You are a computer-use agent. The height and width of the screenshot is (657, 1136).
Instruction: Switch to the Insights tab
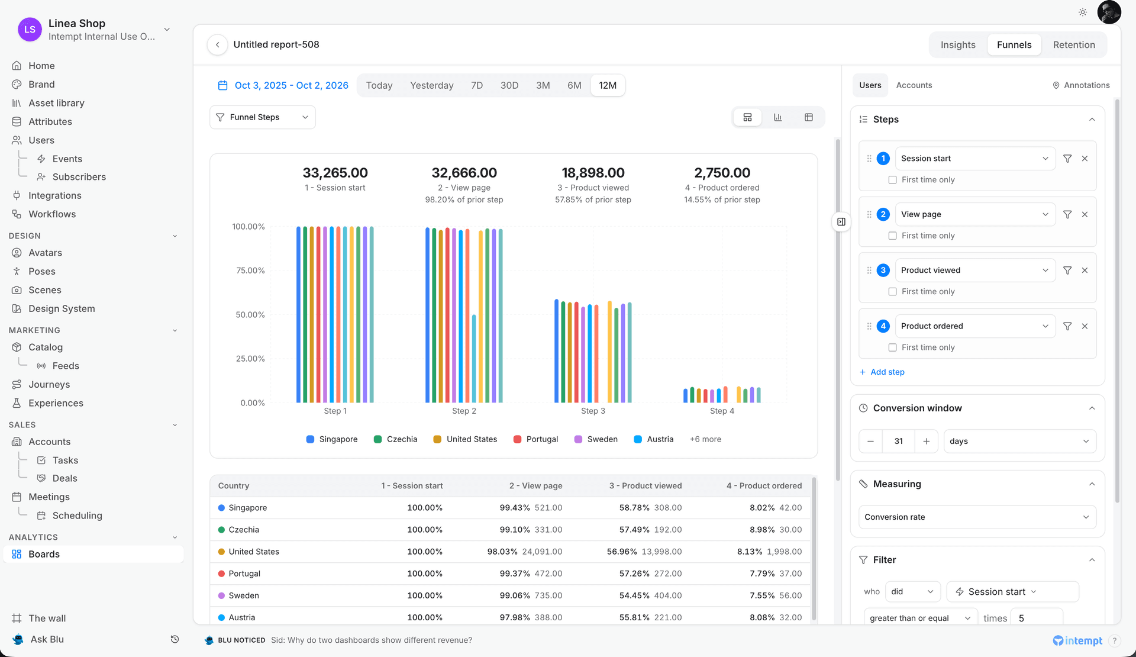click(x=958, y=45)
